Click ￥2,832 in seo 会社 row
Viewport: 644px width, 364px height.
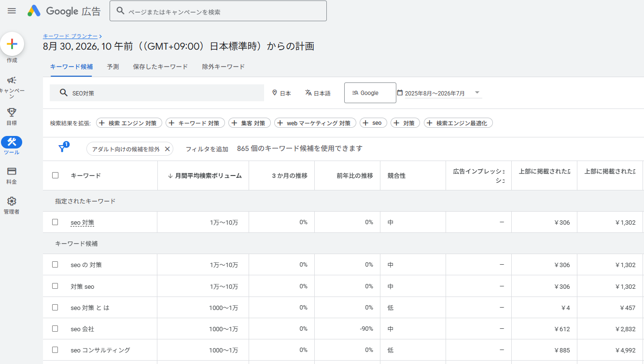pos(625,329)
